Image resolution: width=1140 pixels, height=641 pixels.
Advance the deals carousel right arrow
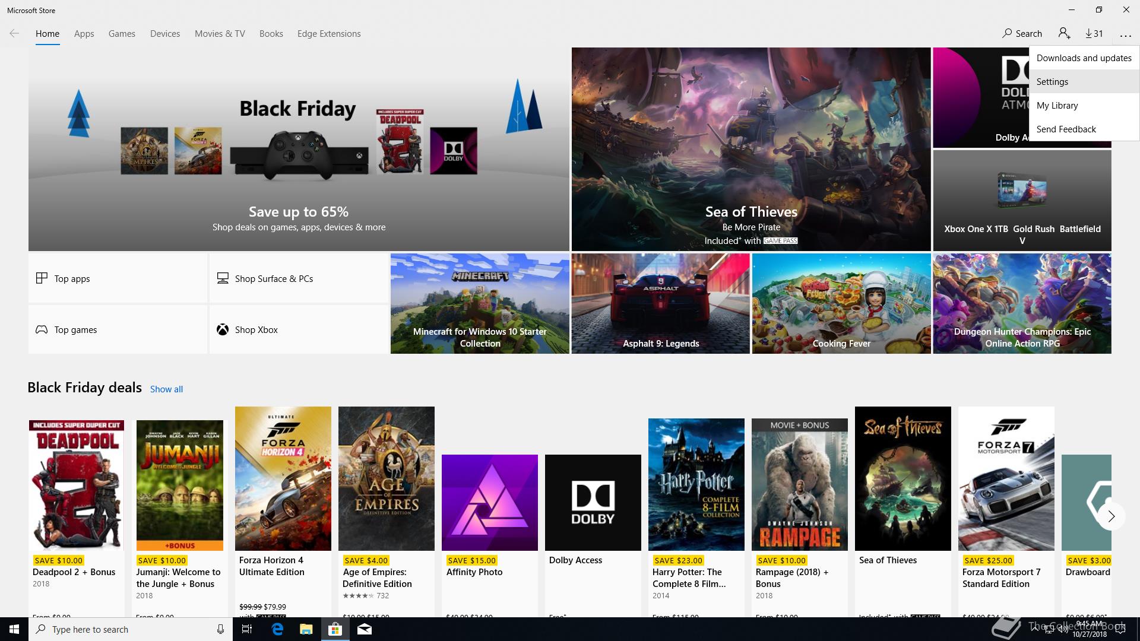pos(1111,516)
